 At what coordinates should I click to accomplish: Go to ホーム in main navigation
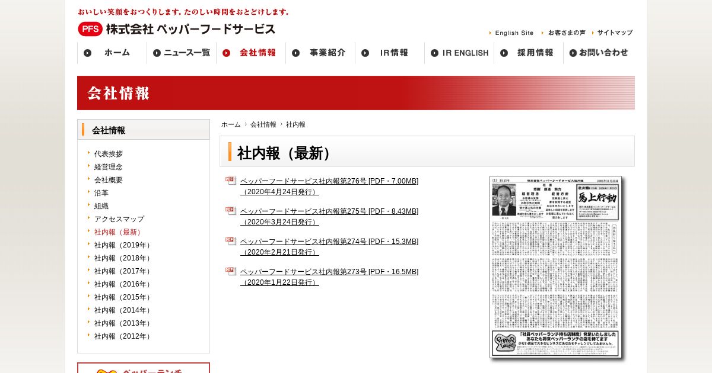pyautogui.click(x=112, y=53)
